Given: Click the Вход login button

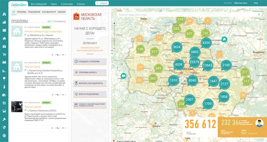Looking at the screenshot, I should pos(256,3).
